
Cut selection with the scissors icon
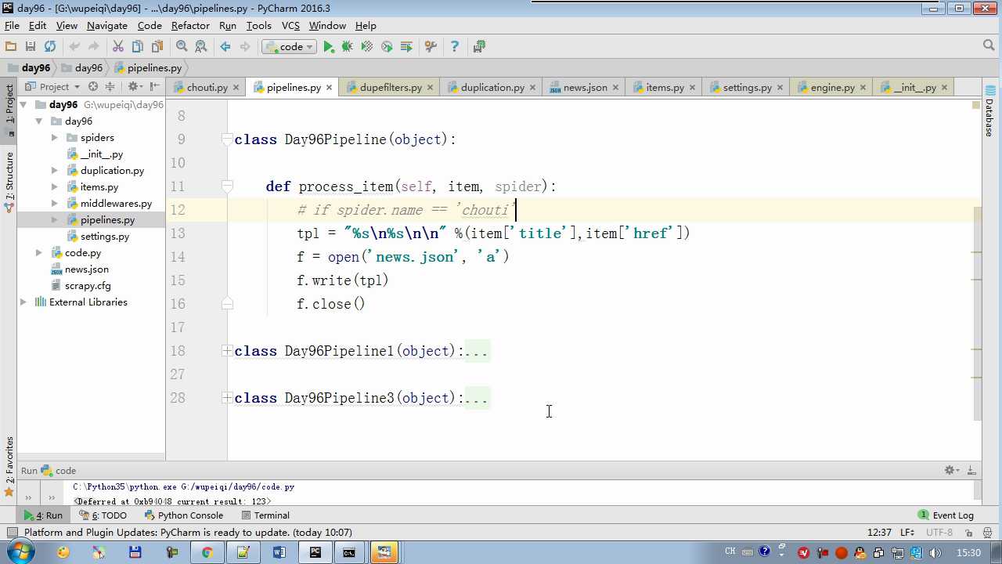[118, 47]
